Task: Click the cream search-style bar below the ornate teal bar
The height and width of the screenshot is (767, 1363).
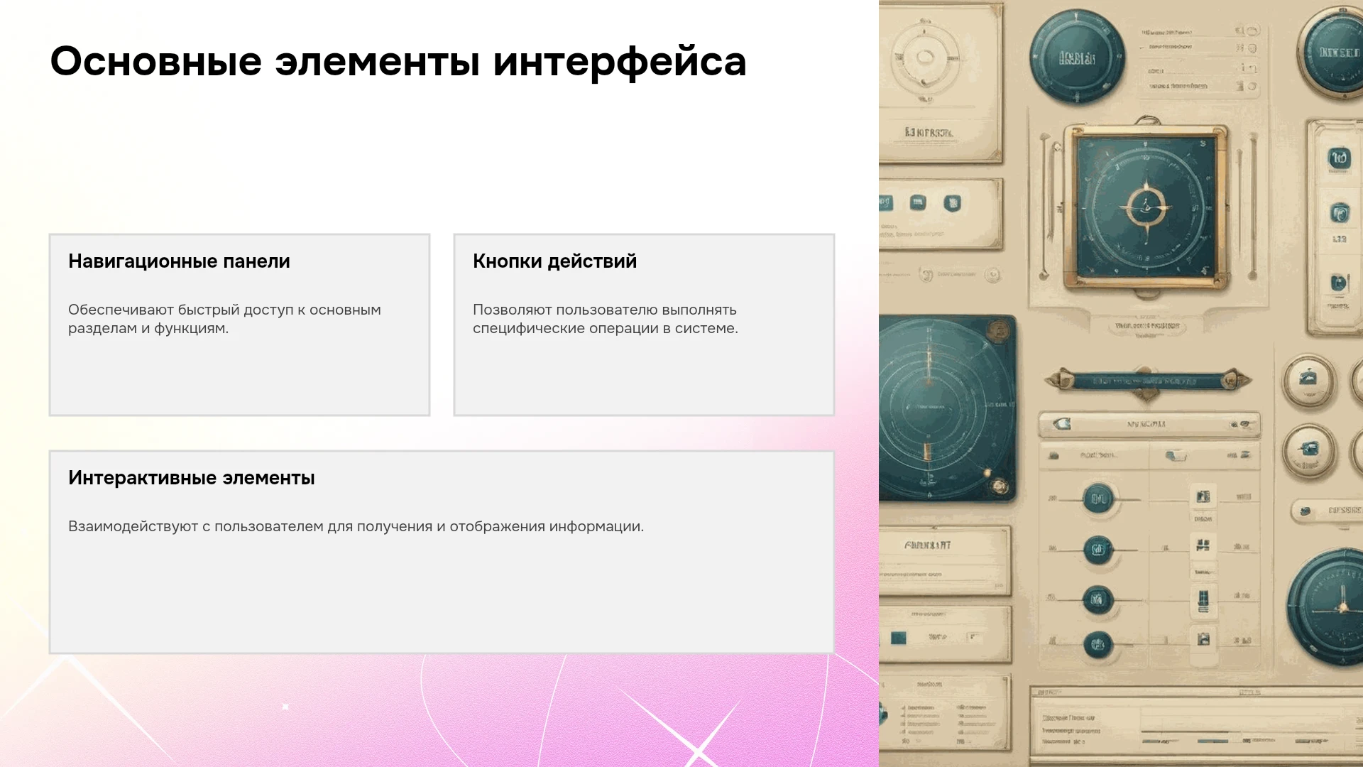Action: [x=1149, y=424]
